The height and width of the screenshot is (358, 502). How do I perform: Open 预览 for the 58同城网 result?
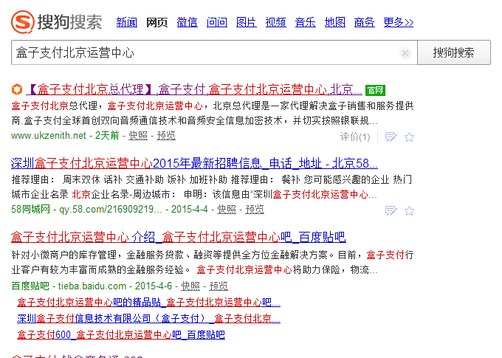point(255,210)
